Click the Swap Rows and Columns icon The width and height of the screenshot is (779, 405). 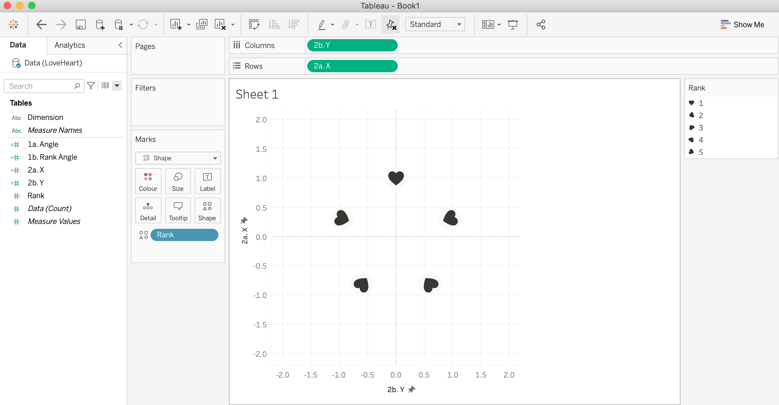(x=254, y=24)
